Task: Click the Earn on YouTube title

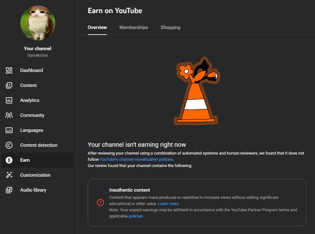Action: pyautogui.click(x=115, y=11)
